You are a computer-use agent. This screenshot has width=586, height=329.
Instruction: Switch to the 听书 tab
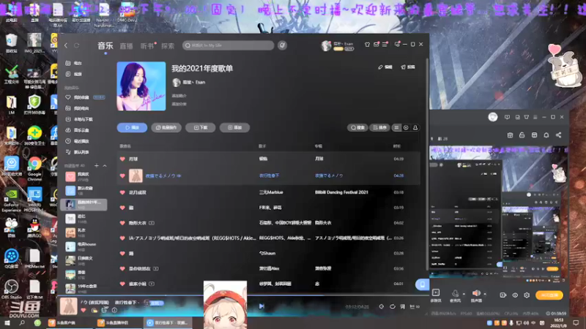pos(147,46)
